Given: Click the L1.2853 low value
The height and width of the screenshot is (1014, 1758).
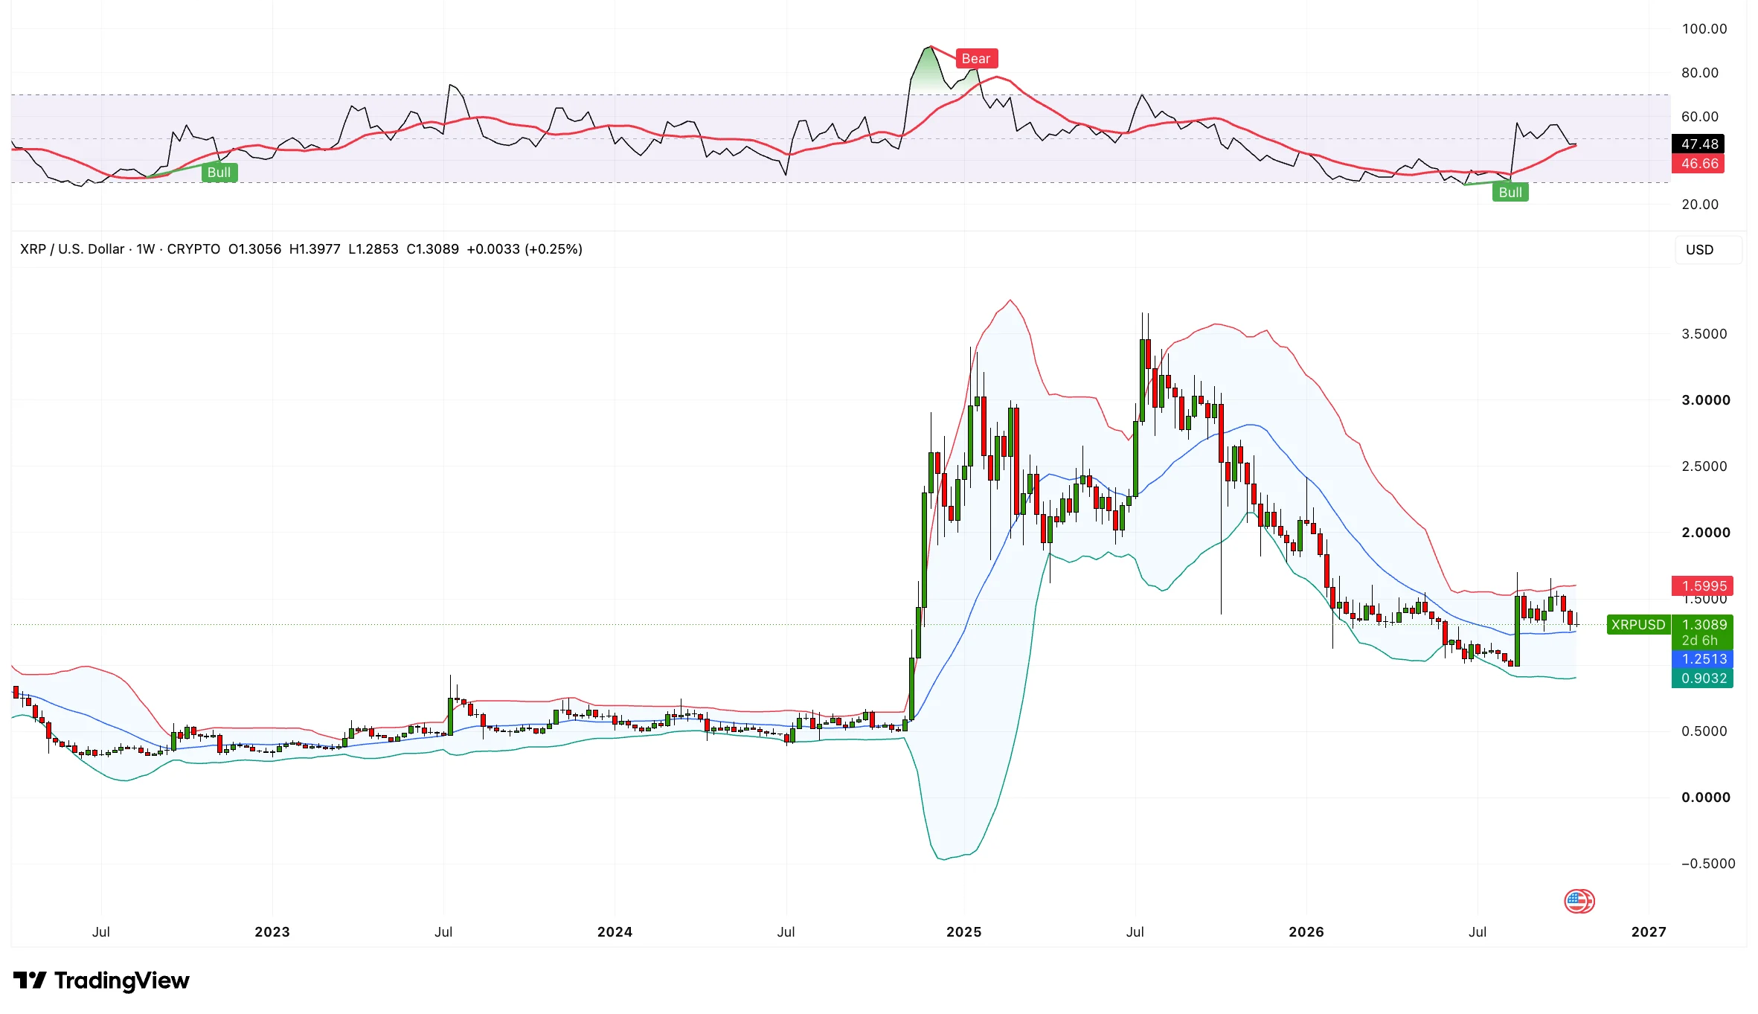Looking at the screenshot, I should point(373,249).
